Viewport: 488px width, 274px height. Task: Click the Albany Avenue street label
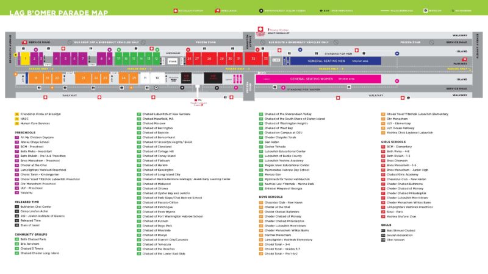click(x=478, y=46)
